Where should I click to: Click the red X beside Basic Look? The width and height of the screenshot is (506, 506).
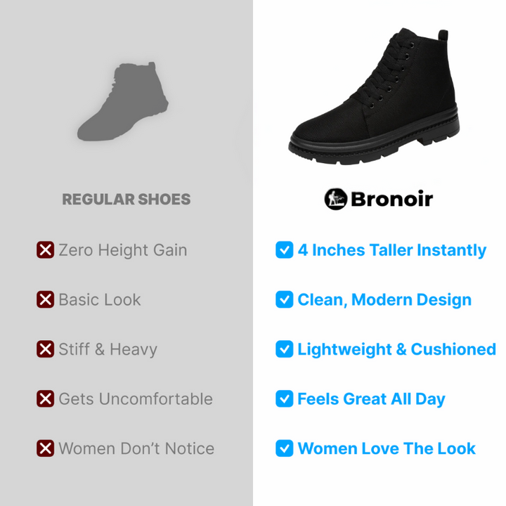point(45,299)
